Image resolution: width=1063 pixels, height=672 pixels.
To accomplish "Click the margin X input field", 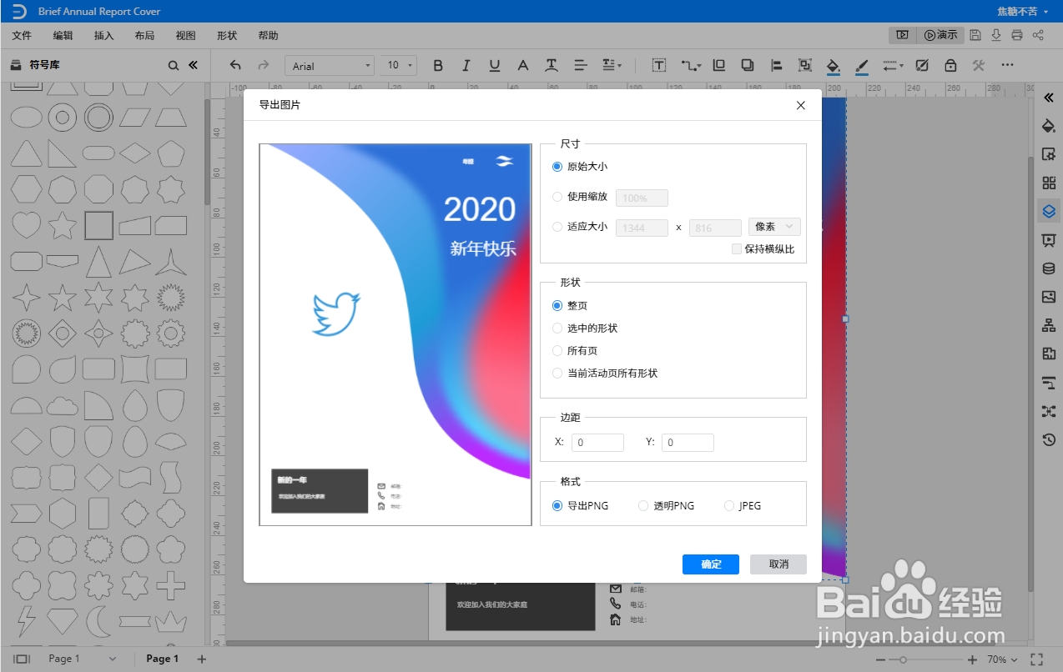I will click(597, 443).
